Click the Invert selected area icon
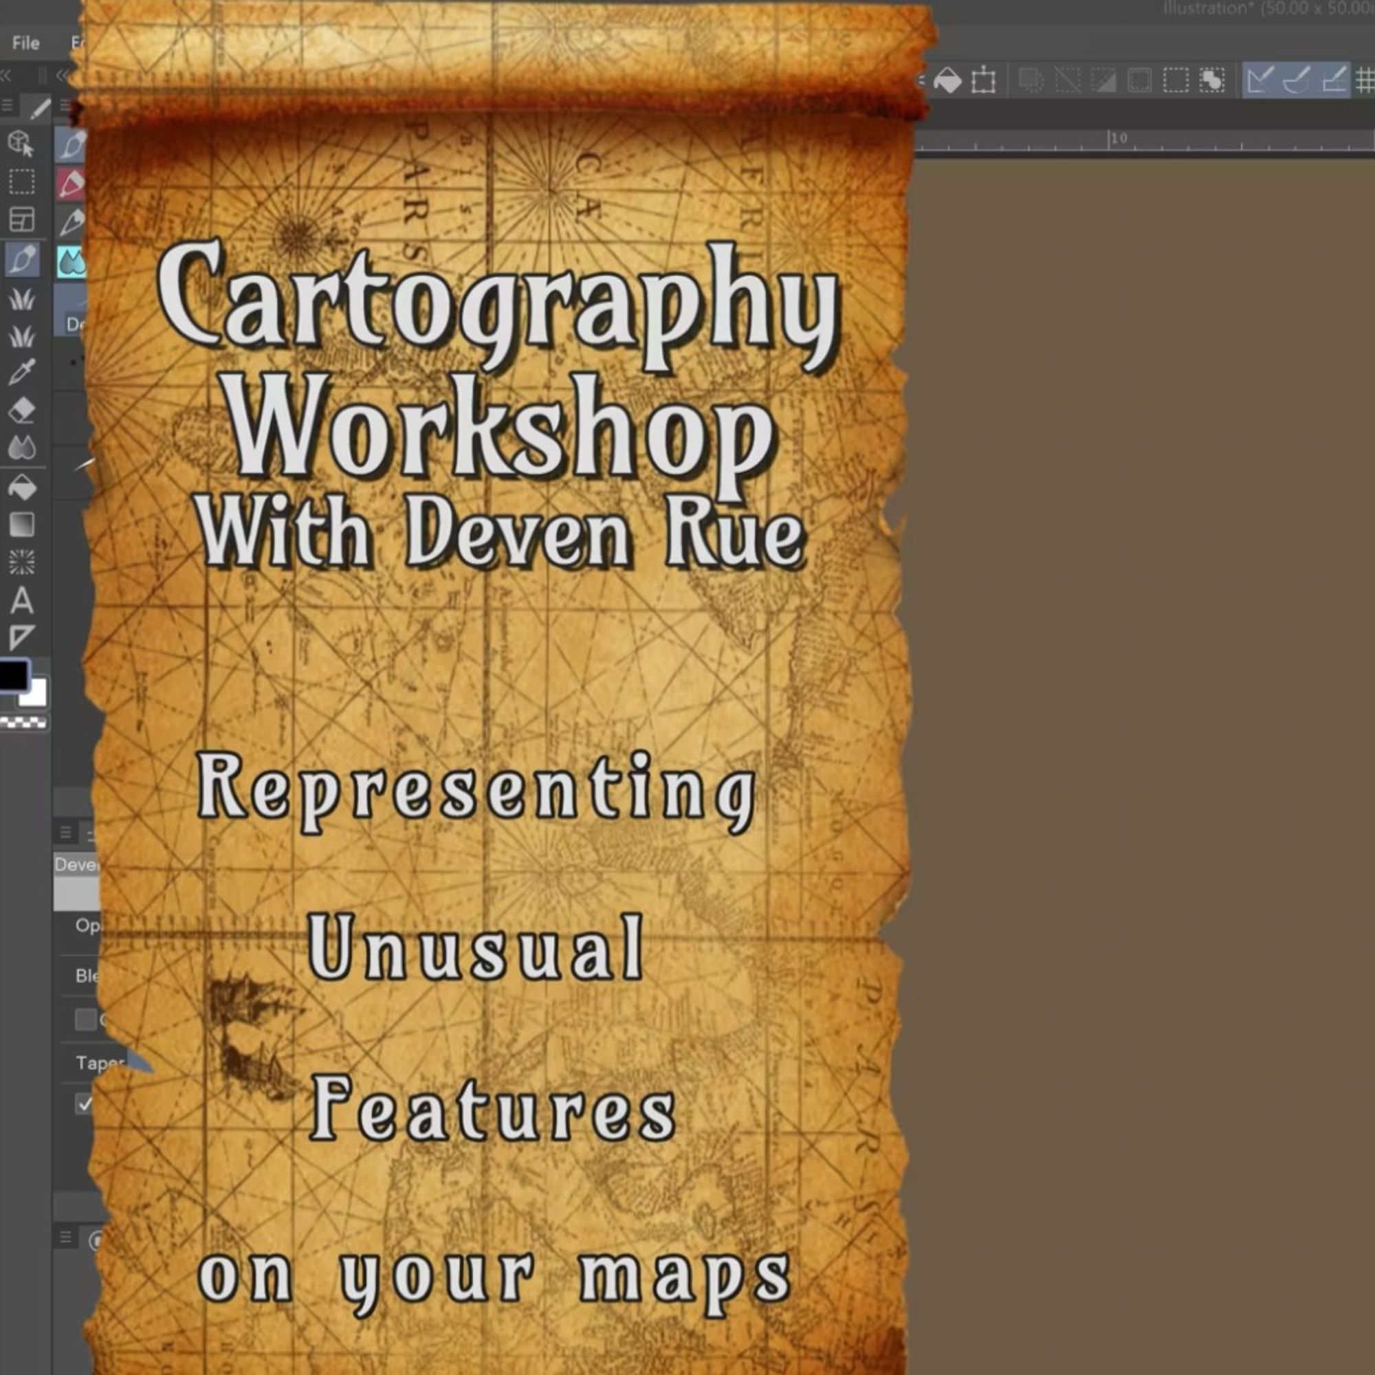The image size is (1375, 1375). [1103, 80]
